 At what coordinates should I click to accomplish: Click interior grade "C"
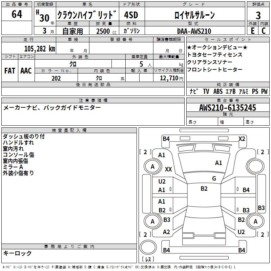264,31
